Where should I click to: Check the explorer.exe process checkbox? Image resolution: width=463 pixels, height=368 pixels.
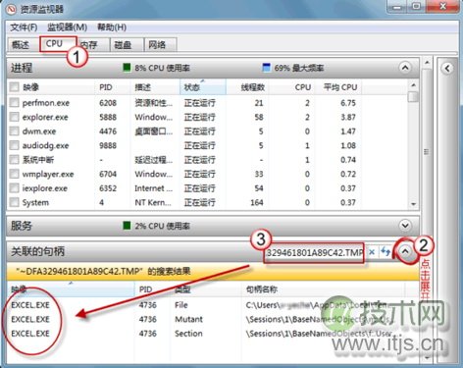click(x=14, y=117)
